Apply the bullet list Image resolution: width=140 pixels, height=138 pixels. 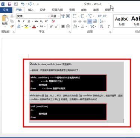pos(75,16)
